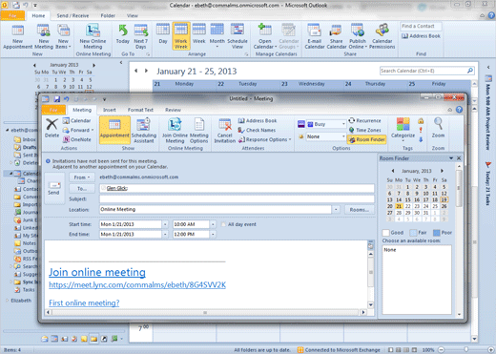Open the From account dropdown
Viewport: 496px width, 354px height.
[x=82, y=177]
